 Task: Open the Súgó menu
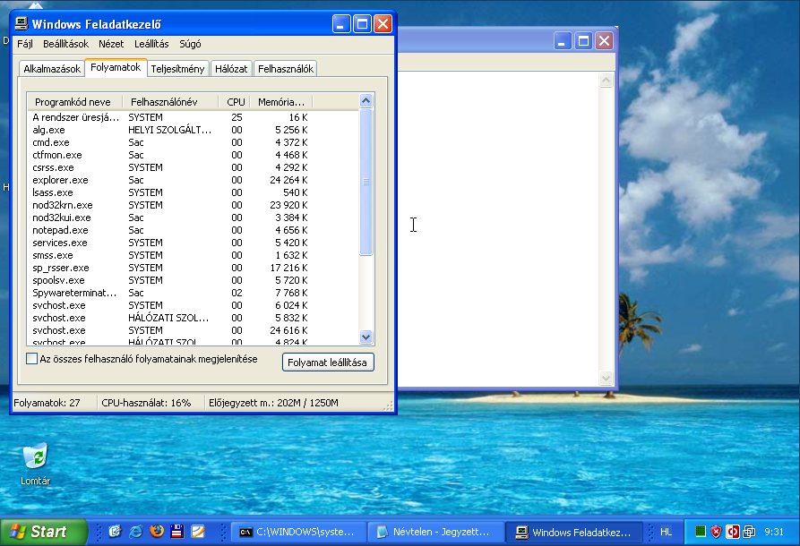[190, 44]
